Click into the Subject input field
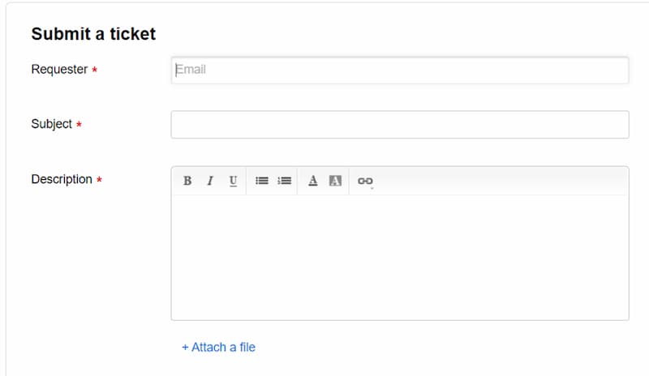The image size is (649, 376). click(x=400, y=125)
